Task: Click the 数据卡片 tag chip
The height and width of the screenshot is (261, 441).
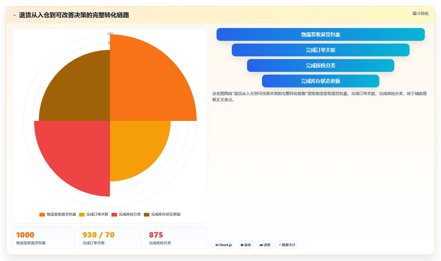Action: (x=287, y=245)
